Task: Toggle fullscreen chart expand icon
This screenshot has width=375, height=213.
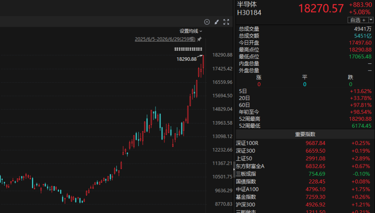Action: (x=226, y=22)
